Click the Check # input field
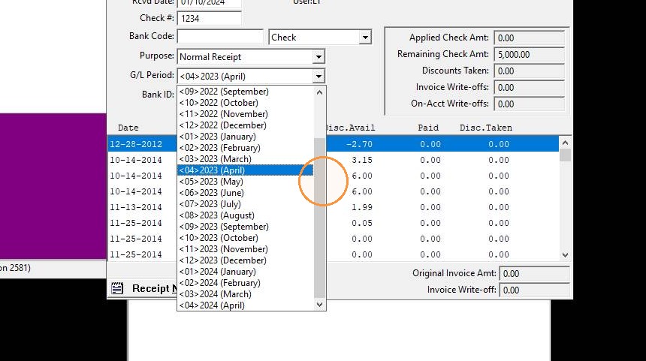646x361 pixels. pyautogui.click(x=210, y=18)
